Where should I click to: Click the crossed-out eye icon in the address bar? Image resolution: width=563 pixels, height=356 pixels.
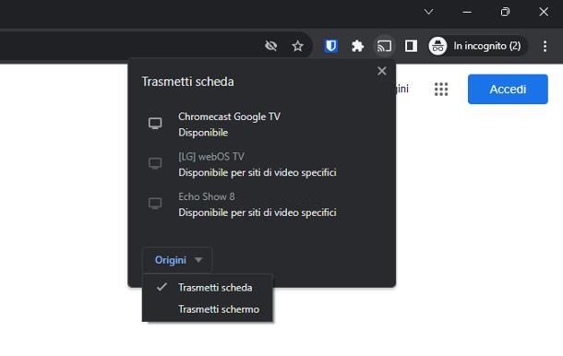[x=271, y=46]
